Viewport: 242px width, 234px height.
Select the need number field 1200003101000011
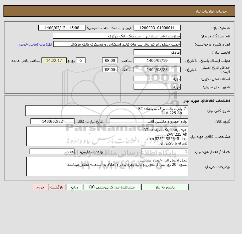157,28
